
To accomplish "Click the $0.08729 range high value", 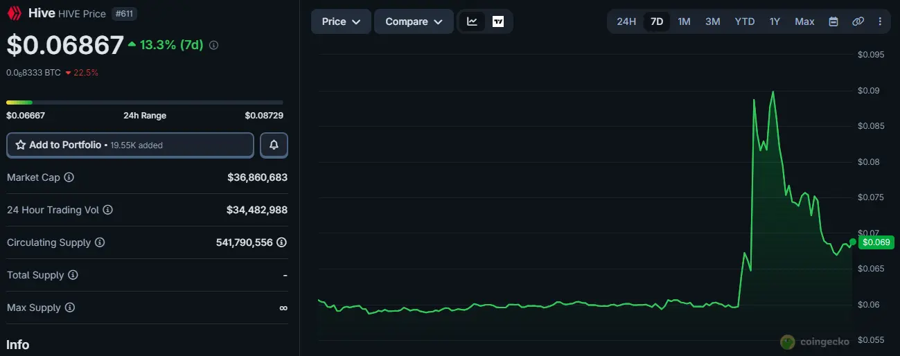I will point(264,116).
